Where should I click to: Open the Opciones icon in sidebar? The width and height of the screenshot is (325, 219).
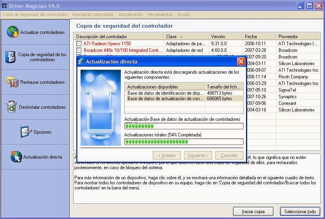click(x=26, y=132)
